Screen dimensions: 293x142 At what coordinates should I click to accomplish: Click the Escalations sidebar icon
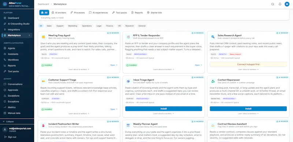(x=5, y=96)
